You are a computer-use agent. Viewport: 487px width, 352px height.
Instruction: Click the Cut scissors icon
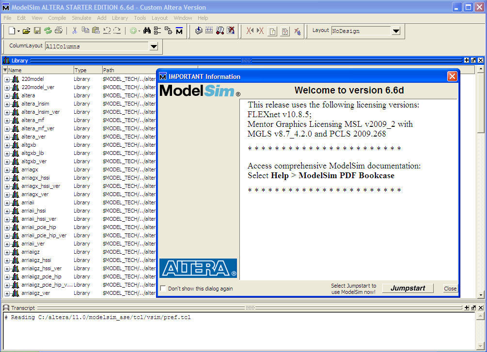coord(75,31)
